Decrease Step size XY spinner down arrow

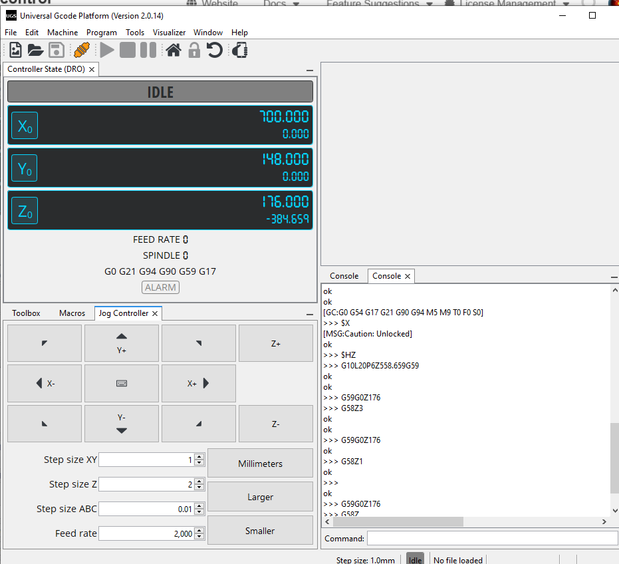[x=199, y=463]
